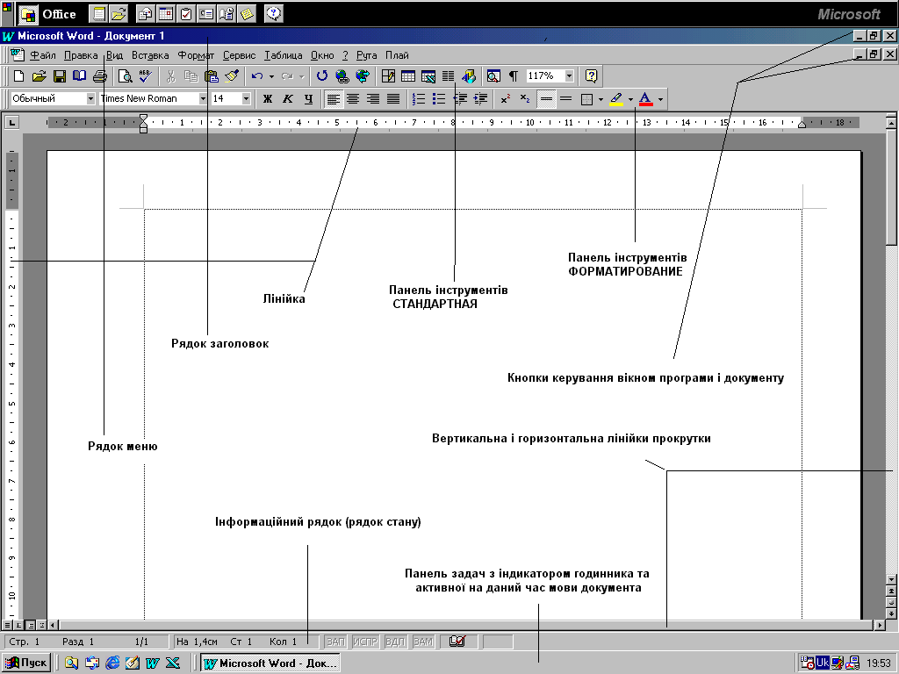Align text to the right
Image resolution: width=899 pixels, height=674 pixels.
tap(373, 99)
